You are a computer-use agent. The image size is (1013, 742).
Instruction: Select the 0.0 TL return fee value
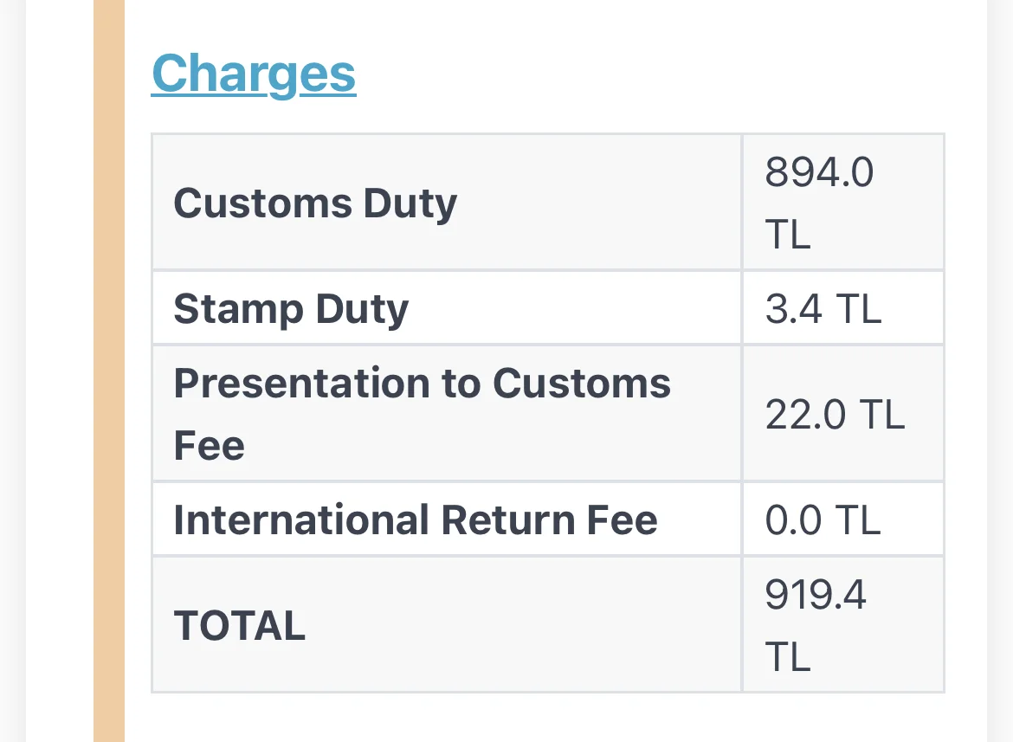coord(823,520)
